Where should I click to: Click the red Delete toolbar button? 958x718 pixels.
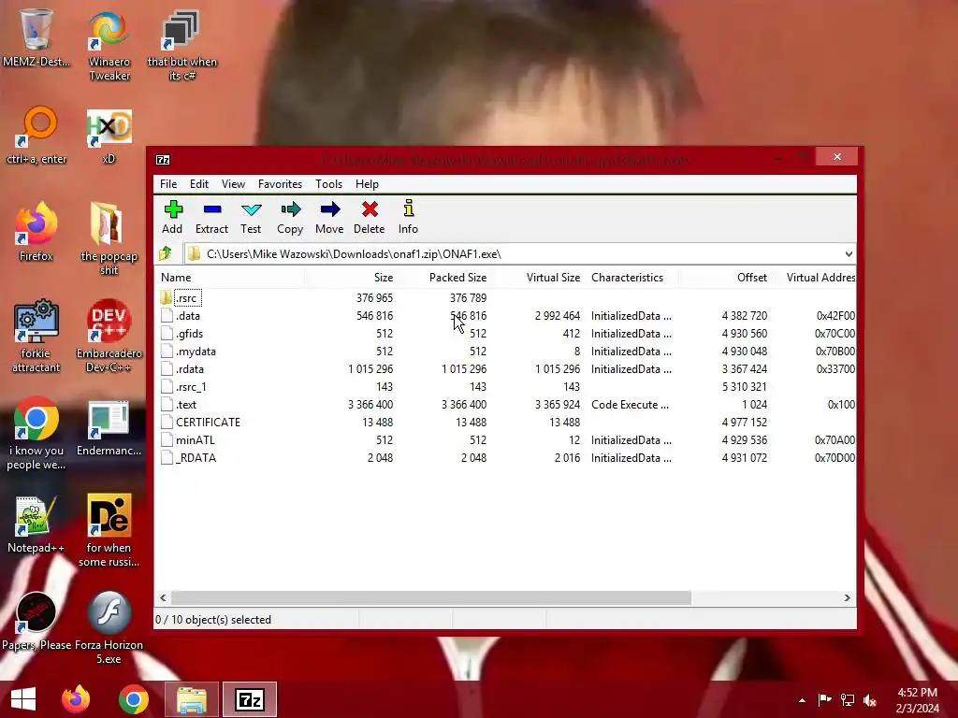click(369, 217)
